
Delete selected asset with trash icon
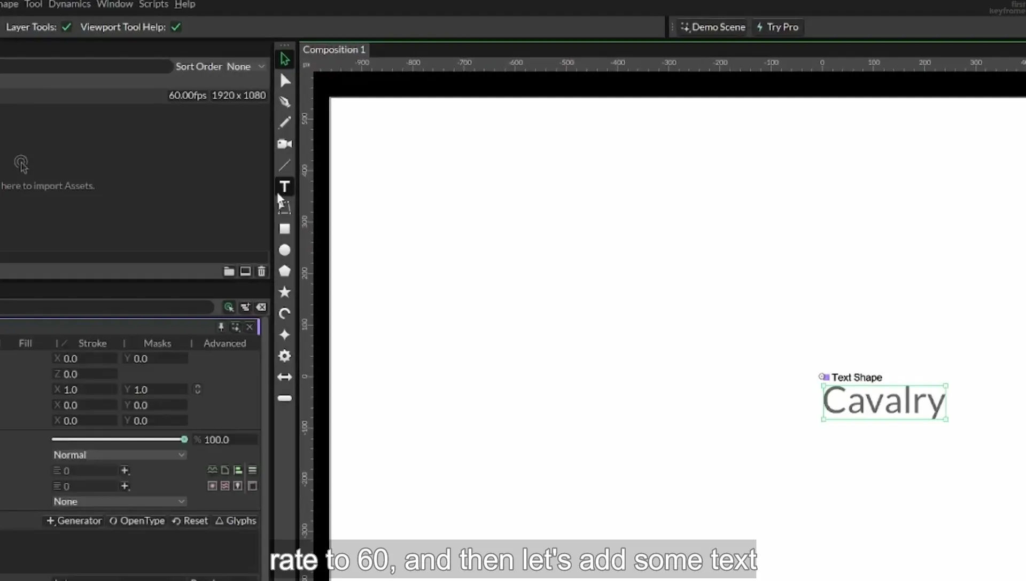[x=261, y=271]
